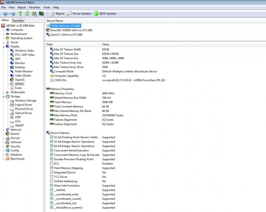Open the Help menu
The image size is (266, 212).
pos(56,7)
